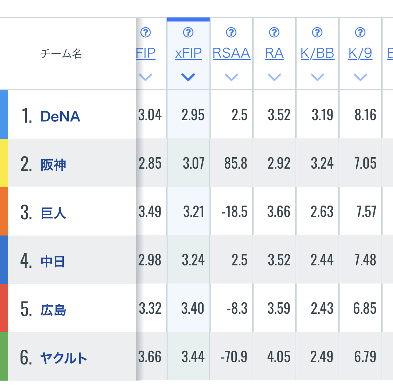
Task: Click the help icon above FIP
Action: click(x=145, y=33)
